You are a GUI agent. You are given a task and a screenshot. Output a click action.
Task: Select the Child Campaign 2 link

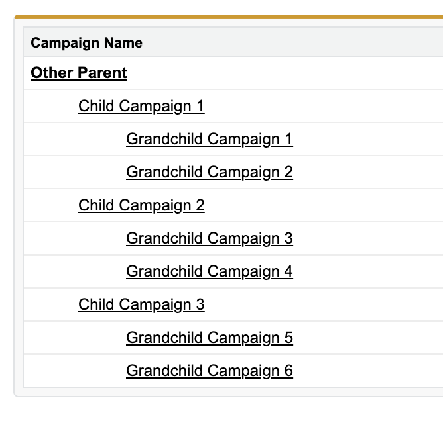141,205
